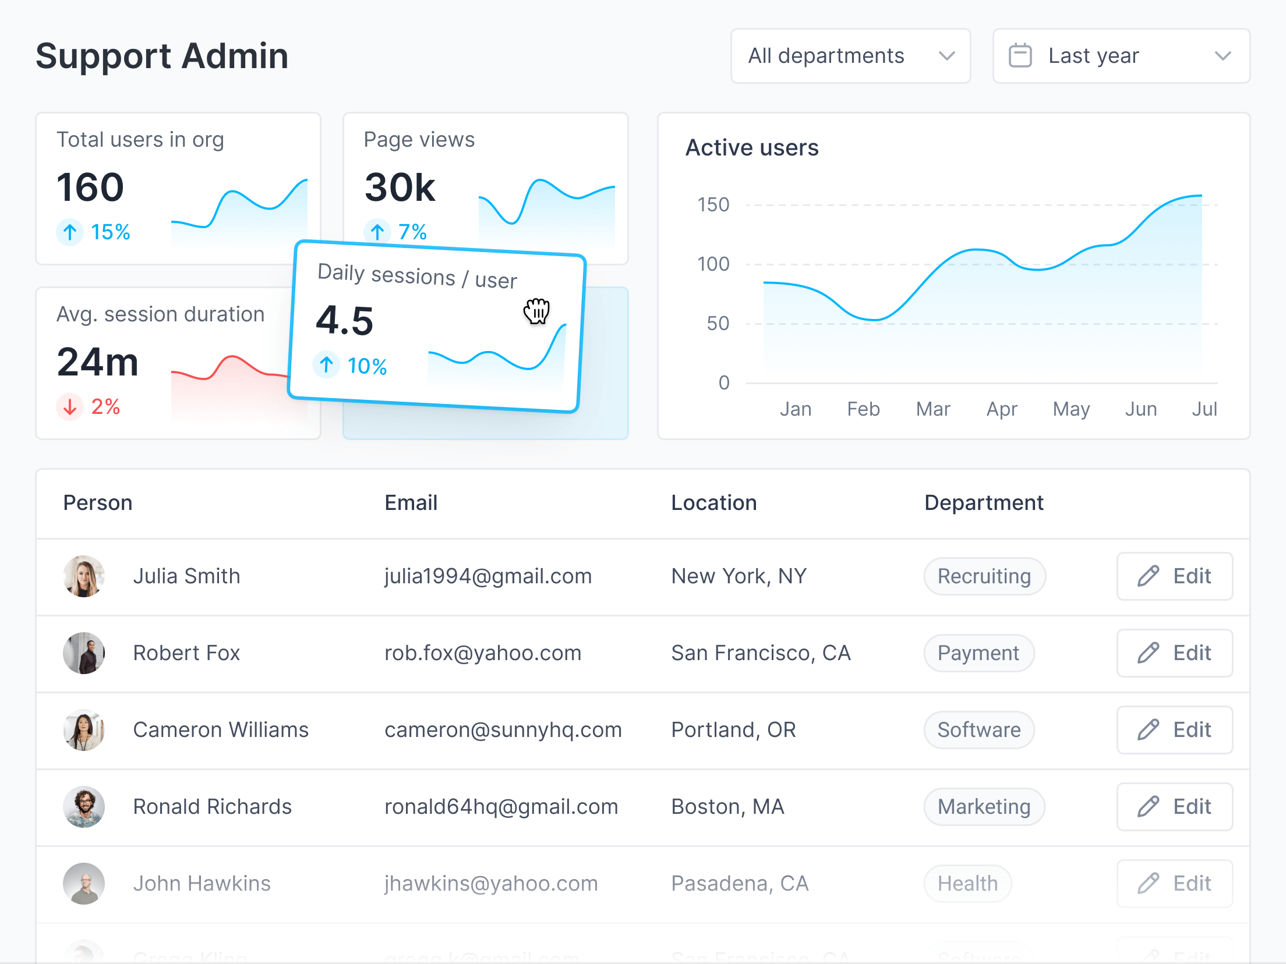Click pencil icon in Julia Smith's row
This screenshot has height=964, width=1286.
pyautogui.click(x=1148, y=576)
